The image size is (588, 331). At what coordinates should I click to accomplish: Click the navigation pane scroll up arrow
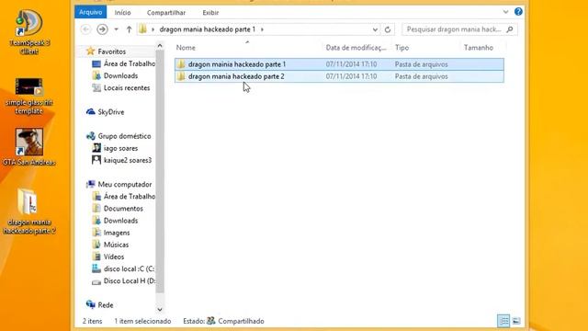160,46
